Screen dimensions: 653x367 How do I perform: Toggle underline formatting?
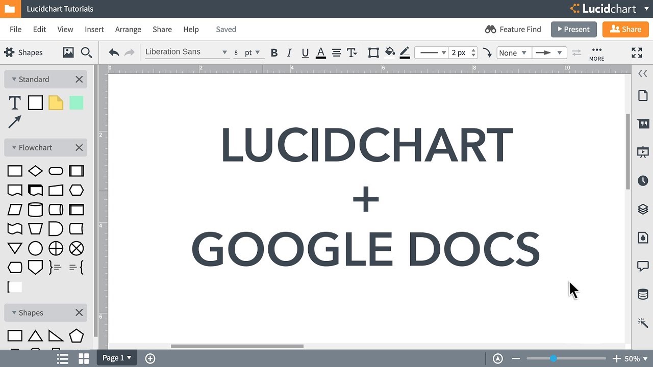coord(305,53)
